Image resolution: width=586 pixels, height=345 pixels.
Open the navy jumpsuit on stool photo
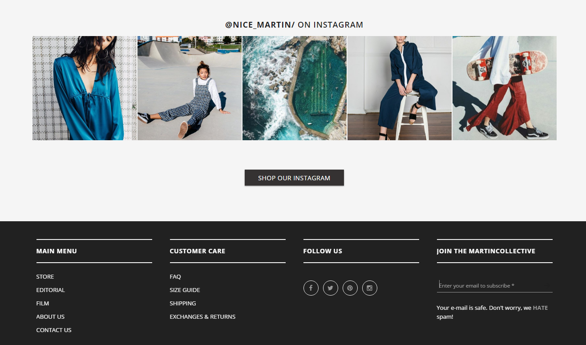[x=400, y=88]
